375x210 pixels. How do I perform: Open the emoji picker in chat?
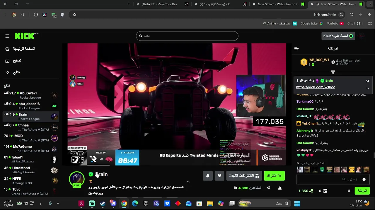pyautogui.click(x=364, y=179)
